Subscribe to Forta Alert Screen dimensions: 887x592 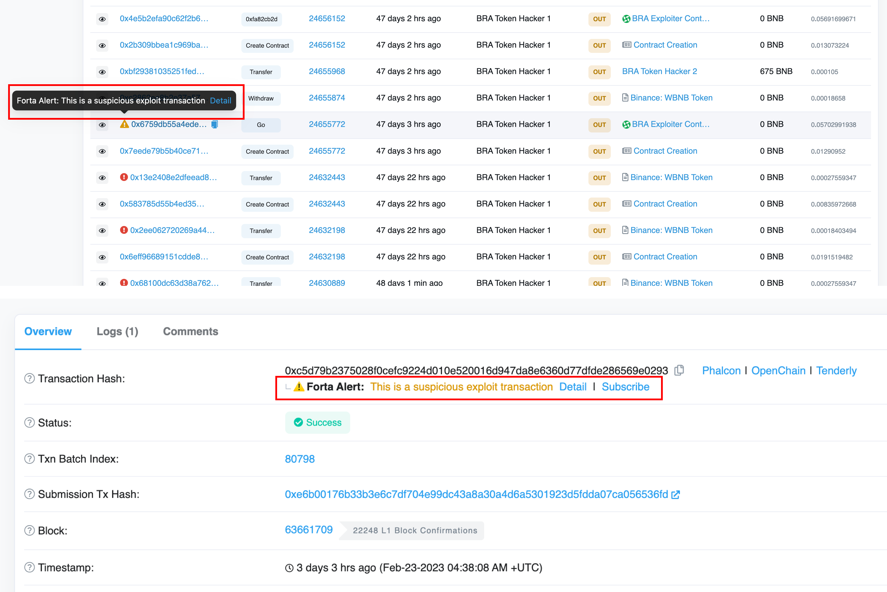625,387
